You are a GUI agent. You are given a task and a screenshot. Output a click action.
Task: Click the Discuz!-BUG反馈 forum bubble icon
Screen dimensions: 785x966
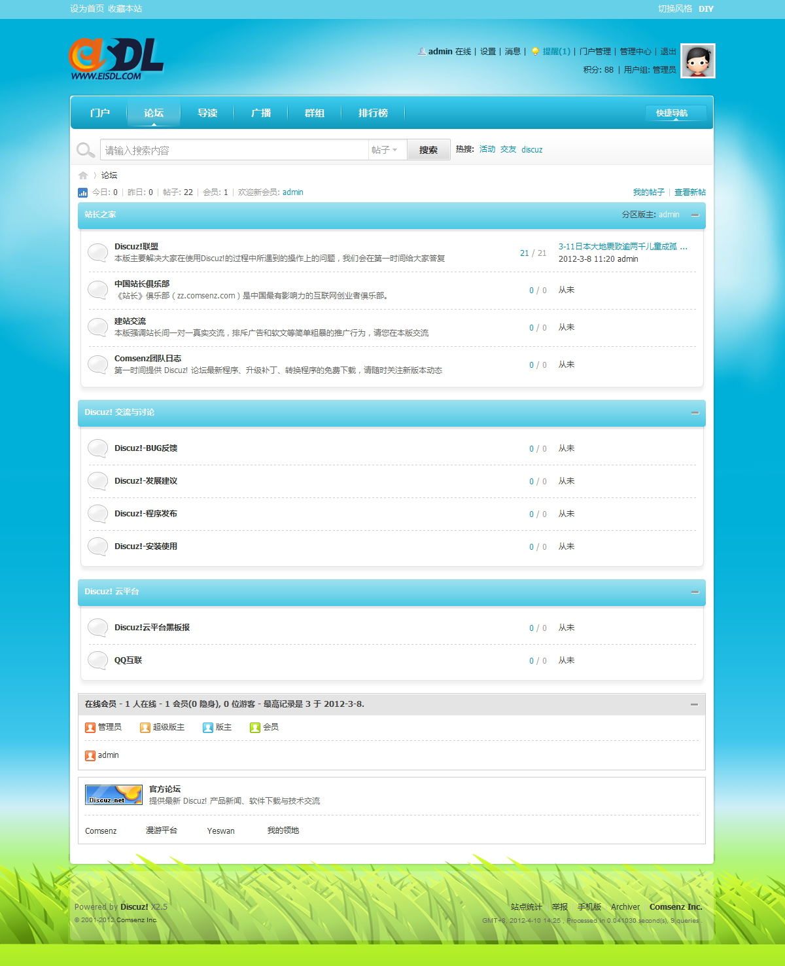97,448
